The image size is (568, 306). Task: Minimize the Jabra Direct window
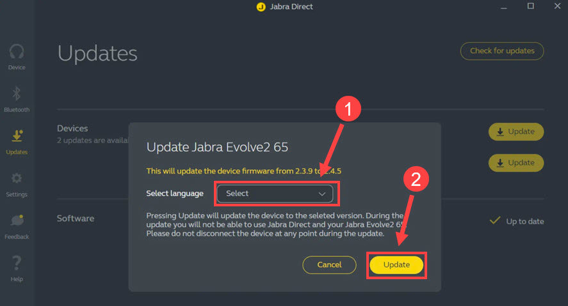click(503, 6)
